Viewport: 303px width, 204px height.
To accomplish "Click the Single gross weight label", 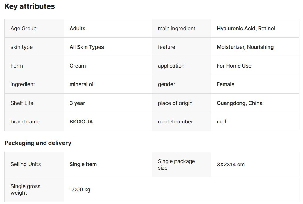I will (x=25, y=190).
